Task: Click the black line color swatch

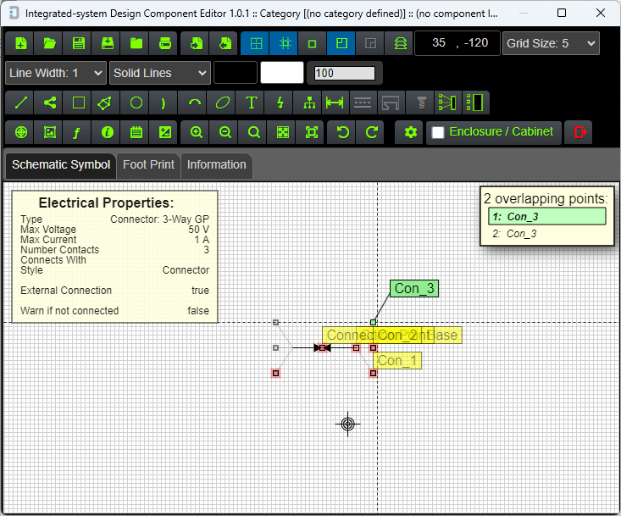Action: pyautogui.click(x=236, y=73)
